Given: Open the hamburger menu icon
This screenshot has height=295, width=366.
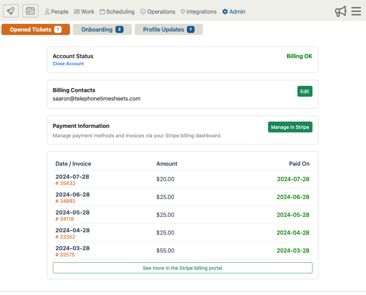Looking at the screenshot, I should pos(356,11).
